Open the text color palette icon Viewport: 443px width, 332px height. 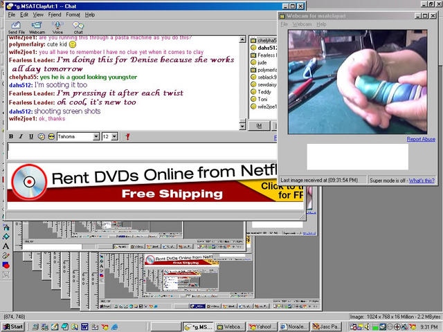42,137
